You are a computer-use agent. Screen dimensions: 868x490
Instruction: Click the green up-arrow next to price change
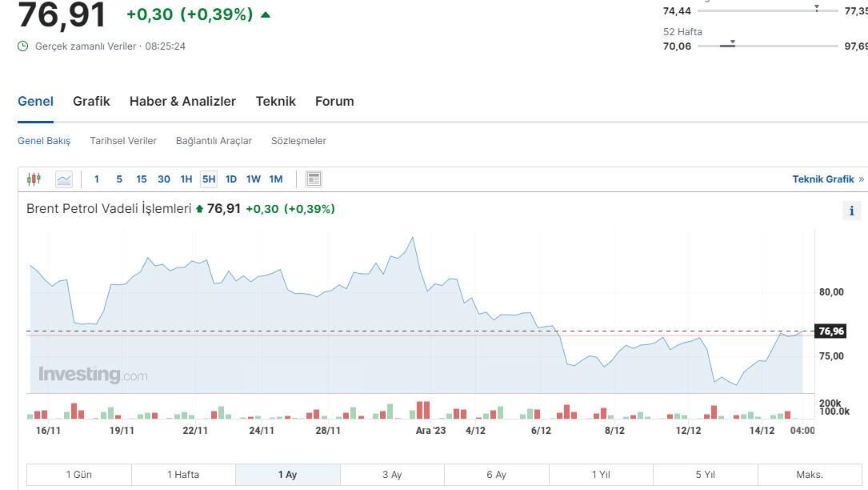point(266,14)
